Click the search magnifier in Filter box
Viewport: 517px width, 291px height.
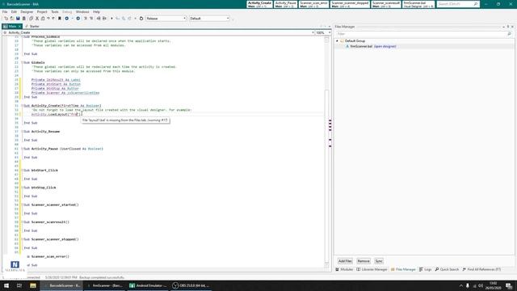click(509, 34)
